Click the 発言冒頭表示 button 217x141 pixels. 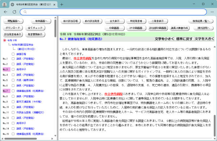click(35, 35)
